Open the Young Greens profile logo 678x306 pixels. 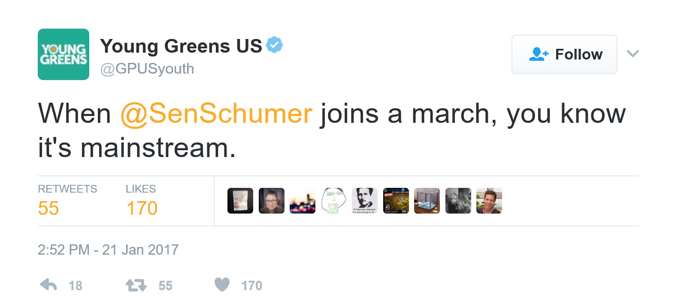[x=64, y=54]
